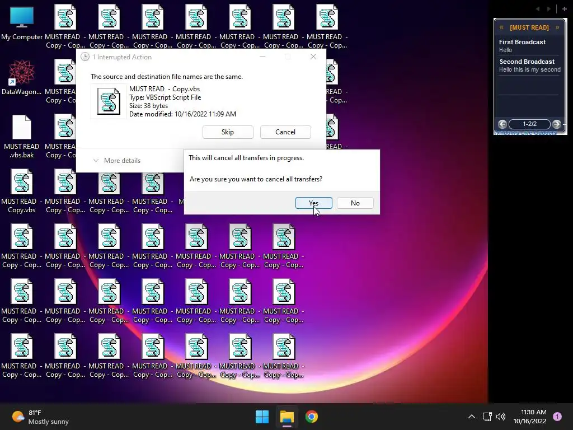573x430 pixels.
Task: Minimize the Interrupted Action dialog
Action: [262, 57]
